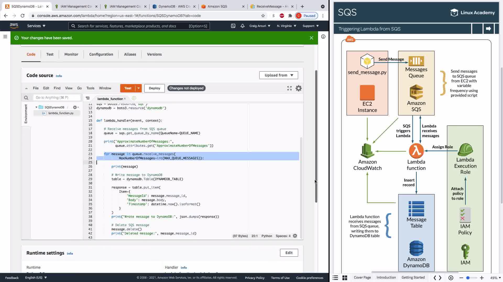Click the search magnifier in file panel

[x=26, y=98]
